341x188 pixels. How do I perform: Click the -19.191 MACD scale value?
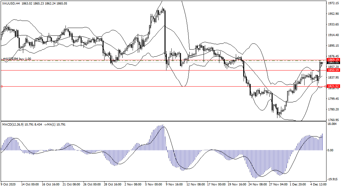pyautogui.click(x=332, y=179)
